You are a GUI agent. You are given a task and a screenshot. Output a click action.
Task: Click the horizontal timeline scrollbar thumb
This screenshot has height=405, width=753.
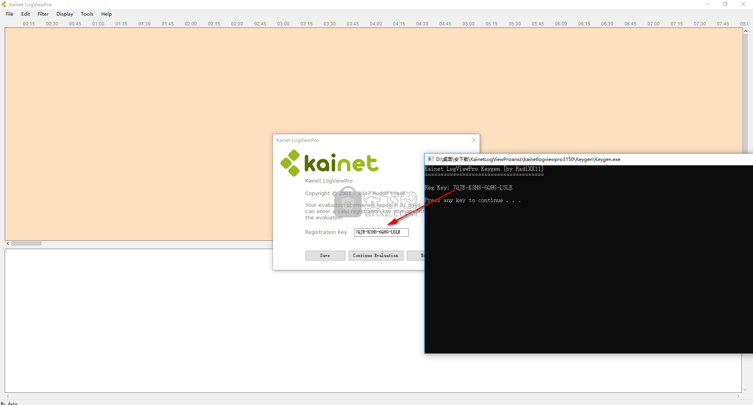click(x=26, y=243)
